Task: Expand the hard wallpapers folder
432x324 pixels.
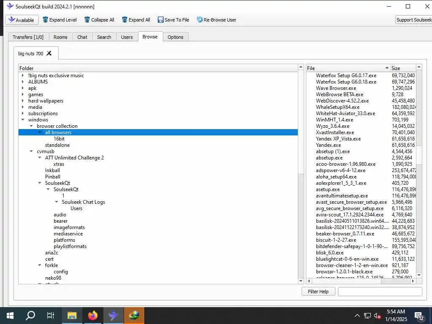Action: [23, 100]
